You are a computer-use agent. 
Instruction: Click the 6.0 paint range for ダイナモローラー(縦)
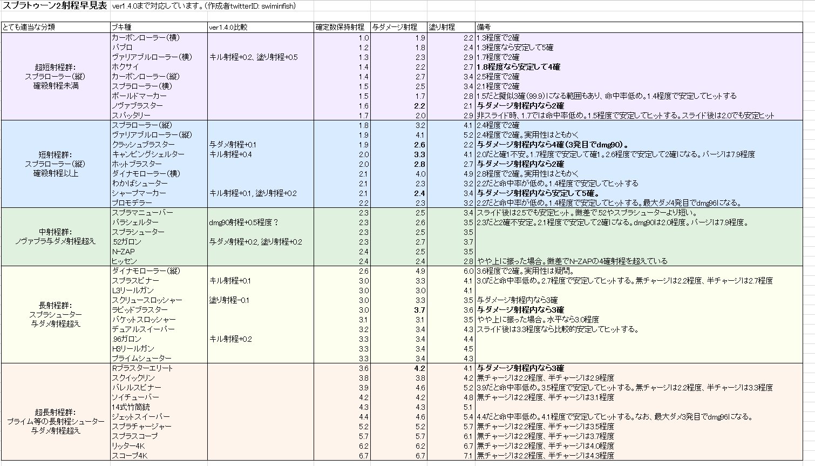(x=451, y=271)
